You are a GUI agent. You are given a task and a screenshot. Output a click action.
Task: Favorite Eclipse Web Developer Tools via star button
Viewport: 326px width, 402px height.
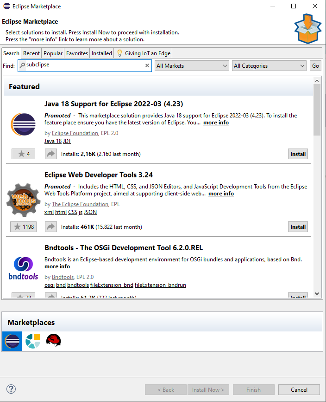pyautogui.click(x=23, y=227)
